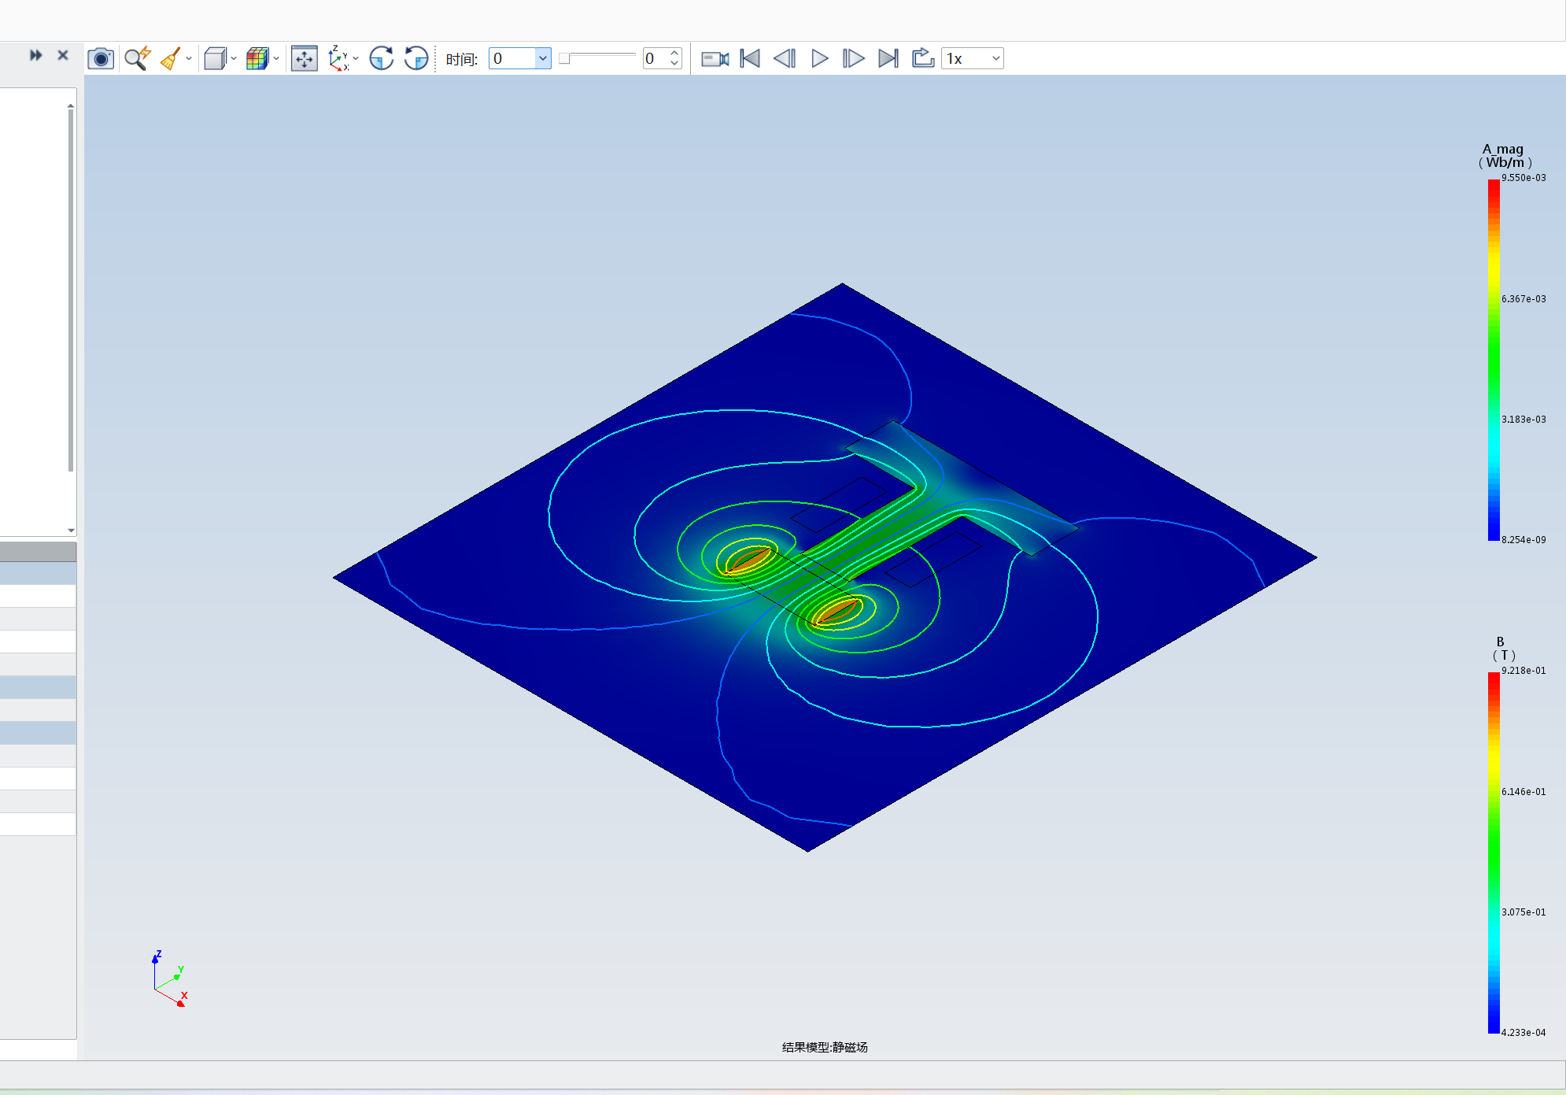Click the right red hotspot on field plot
Image resolution: width=1566 pixels, height=1095 pixels.
pos(837,611)
